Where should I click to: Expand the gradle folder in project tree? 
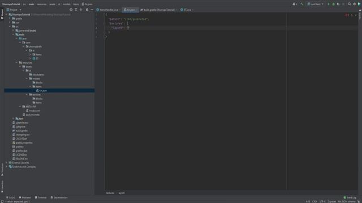(x=10, y=19)
